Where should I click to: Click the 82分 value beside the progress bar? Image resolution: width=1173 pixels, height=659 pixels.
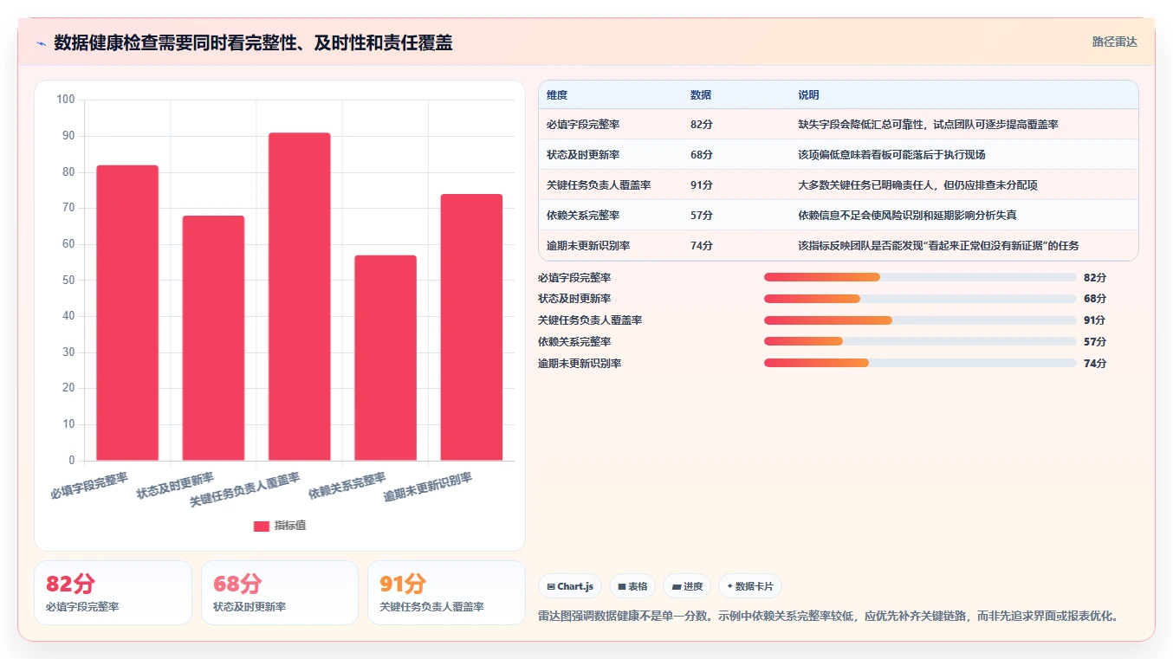[1095, 278]
